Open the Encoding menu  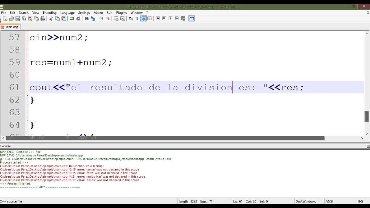coord(50,13)
